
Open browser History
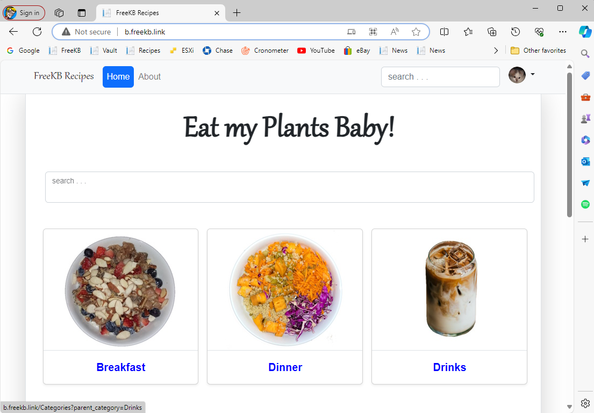point(516,32)
